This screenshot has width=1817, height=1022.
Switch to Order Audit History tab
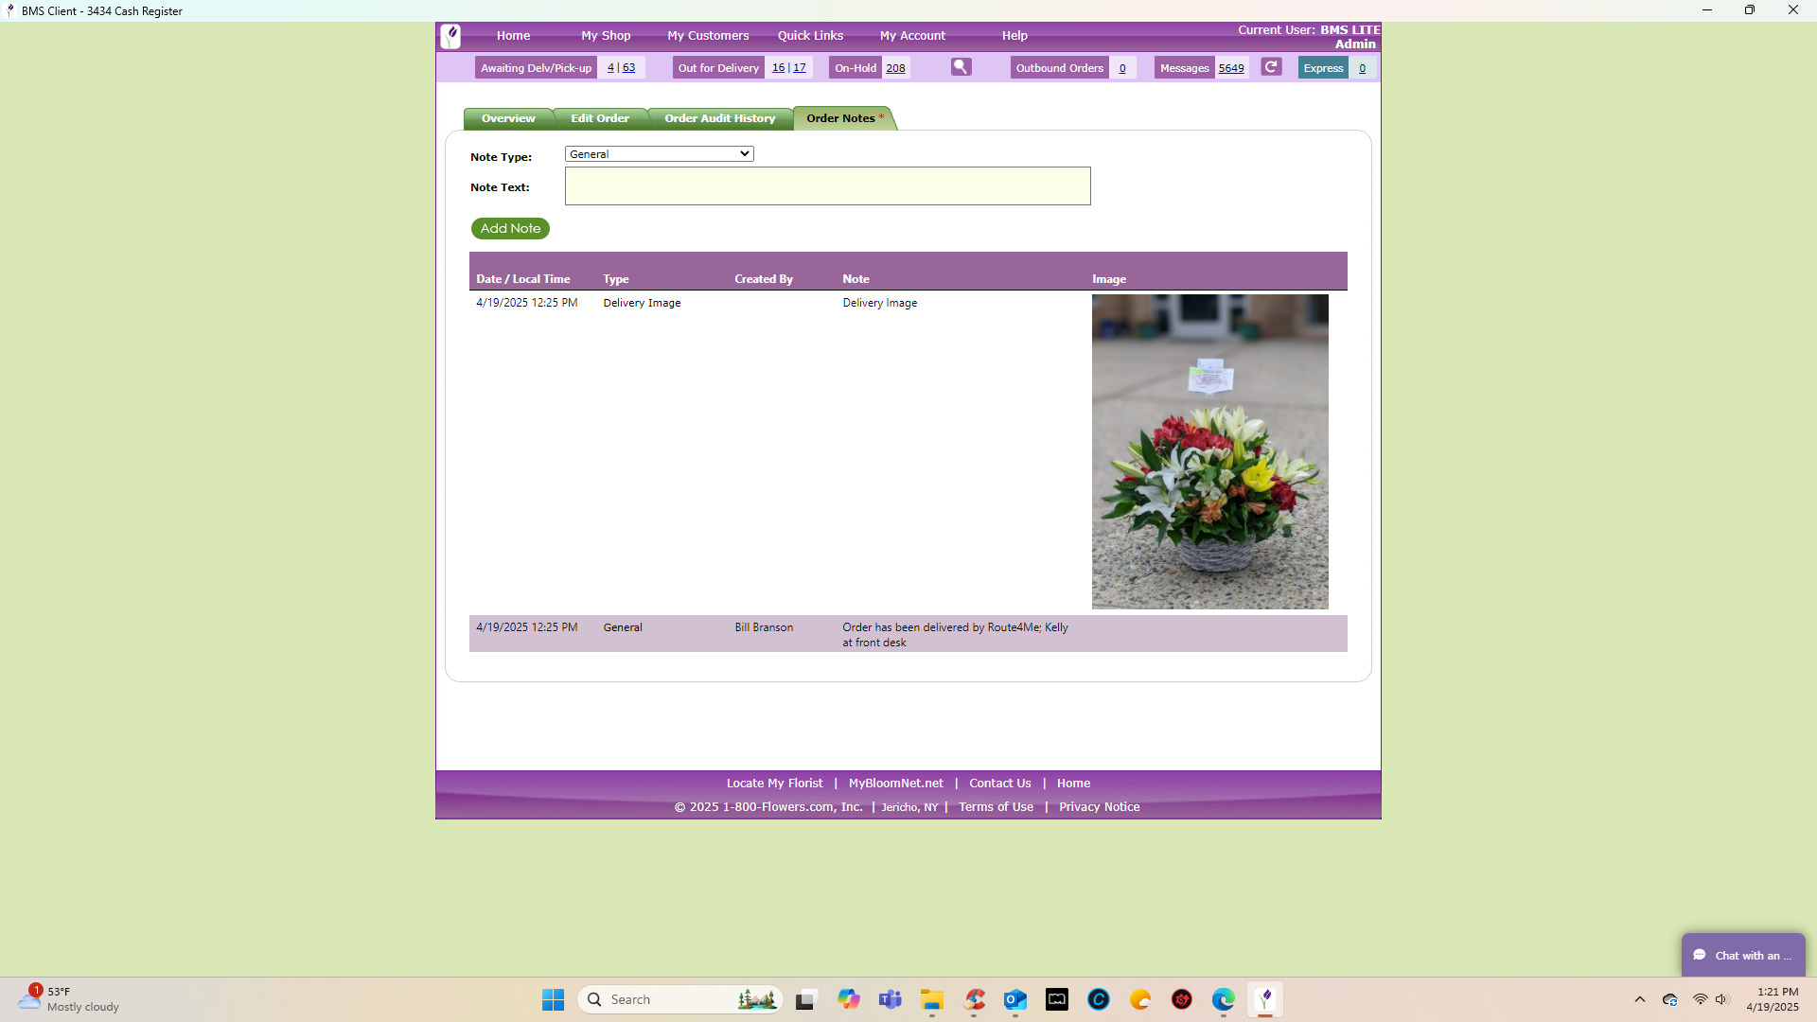pos(719,118)
